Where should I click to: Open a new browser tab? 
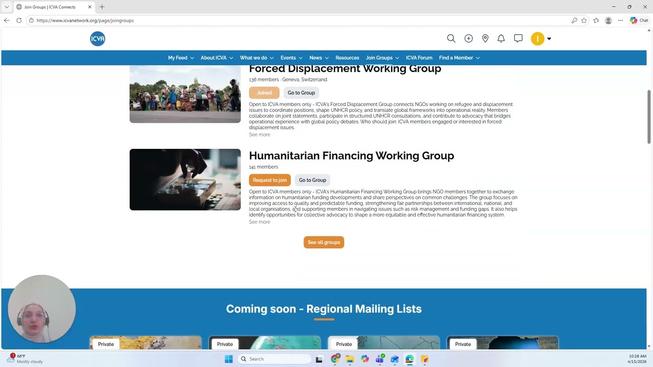[x=102, y=7]
